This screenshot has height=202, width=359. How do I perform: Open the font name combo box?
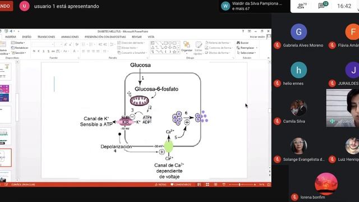coord(43,44)
